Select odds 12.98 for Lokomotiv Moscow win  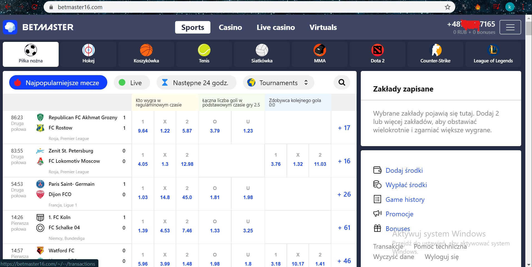pyautogui.click(x=187, y=161)
